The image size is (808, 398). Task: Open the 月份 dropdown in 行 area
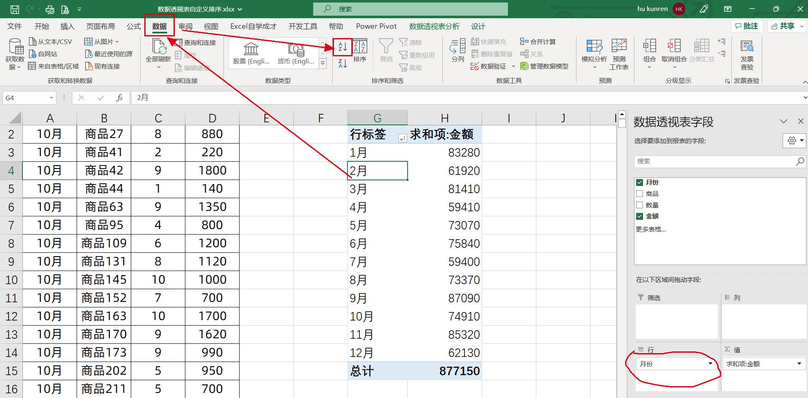[710, 363]
